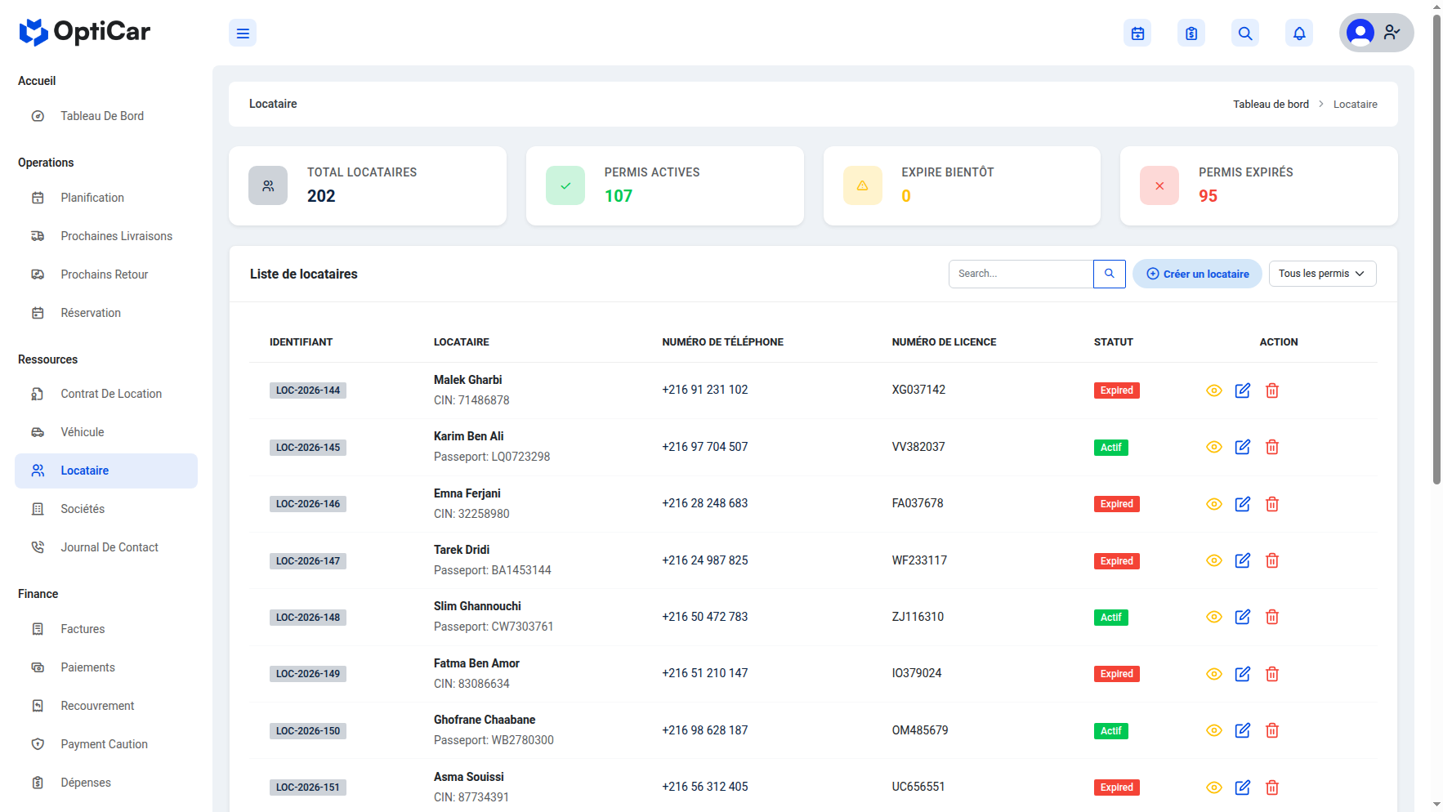Edit locataire Karim Ben Ali

[1243, 447]
